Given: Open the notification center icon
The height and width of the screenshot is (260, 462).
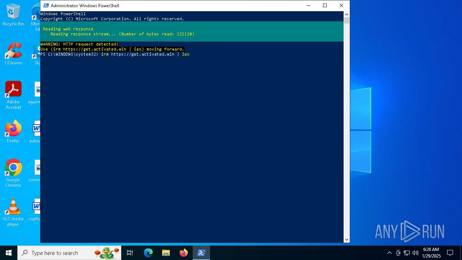Looking at the screenshot, I should 450,253.
